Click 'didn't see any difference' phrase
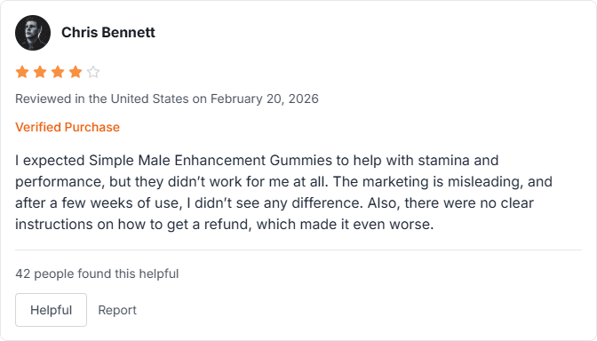The width and height of the screenshot is (597, 341). coord(277,203)
